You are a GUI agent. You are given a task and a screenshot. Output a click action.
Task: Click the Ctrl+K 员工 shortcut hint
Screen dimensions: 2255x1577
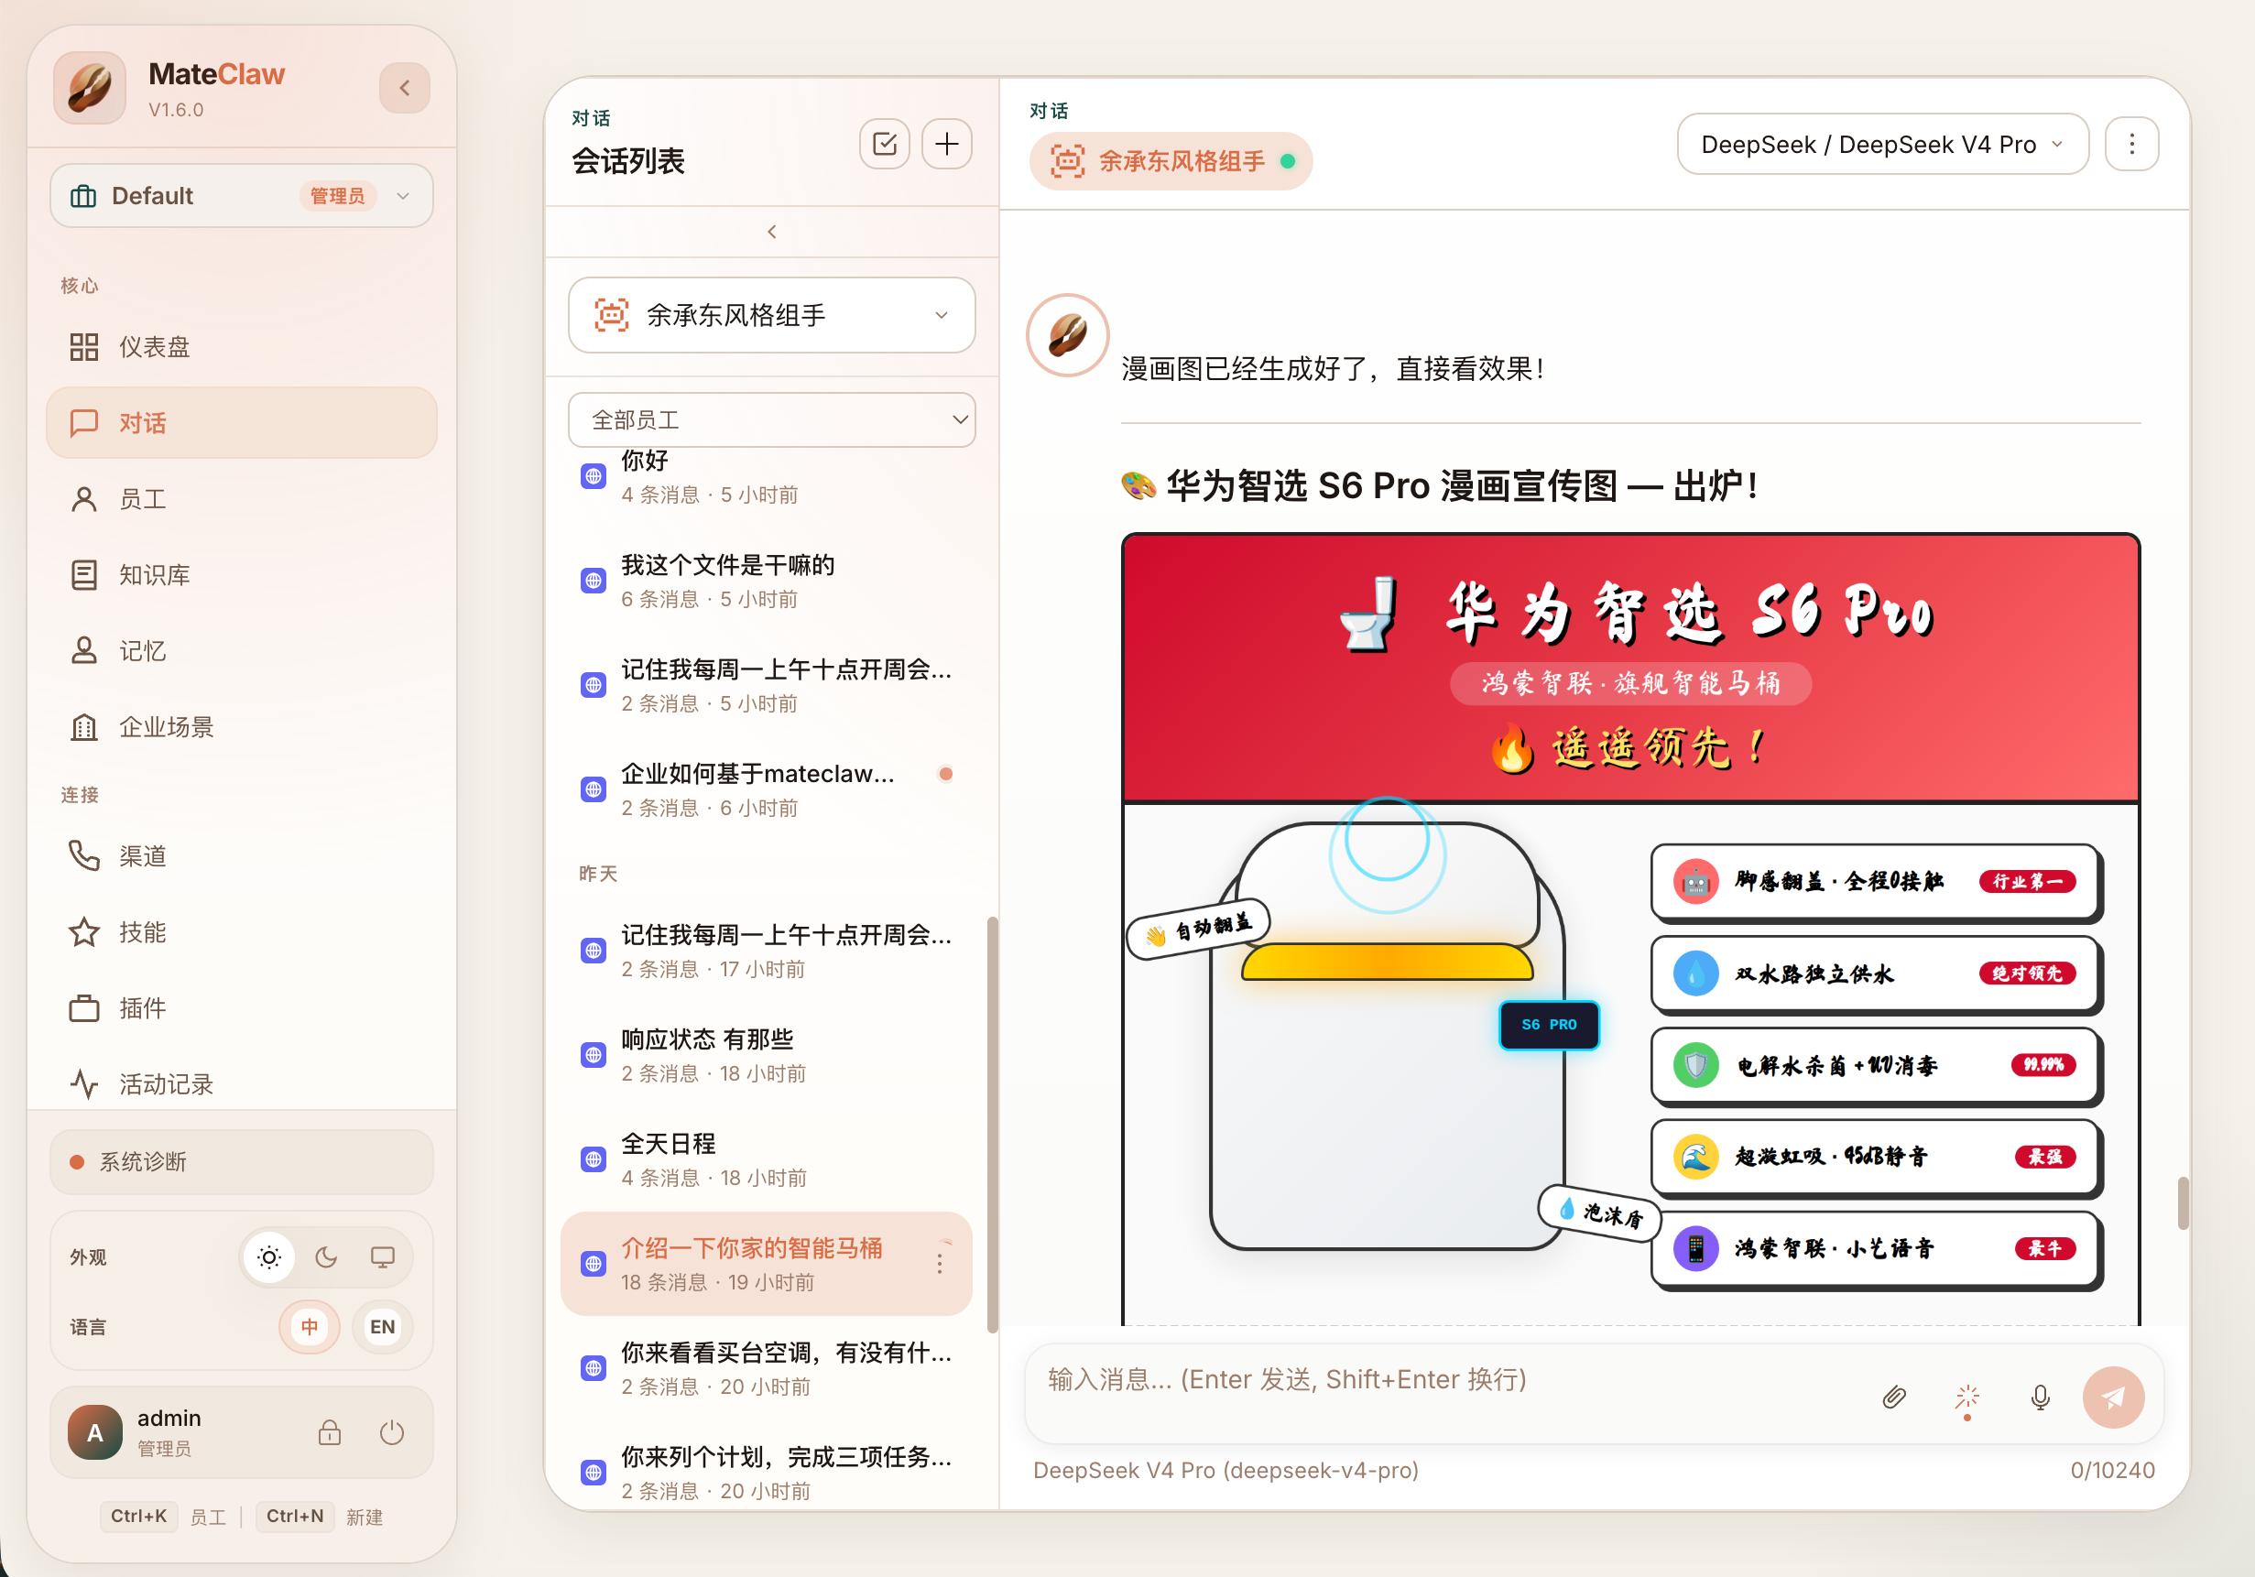(163, 1517)
